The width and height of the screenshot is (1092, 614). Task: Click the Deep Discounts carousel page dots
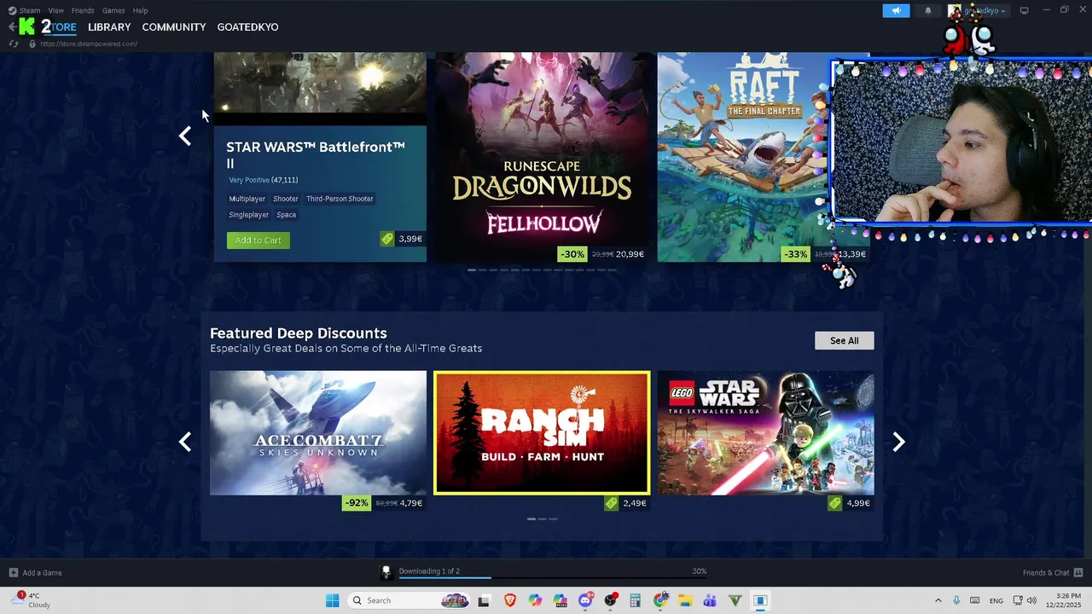542,518
